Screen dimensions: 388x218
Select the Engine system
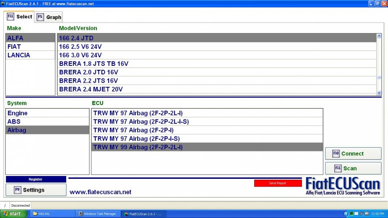tap(17, 113)
